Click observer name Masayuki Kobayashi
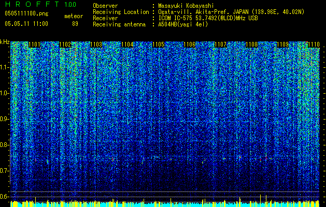 pos(186,6)
